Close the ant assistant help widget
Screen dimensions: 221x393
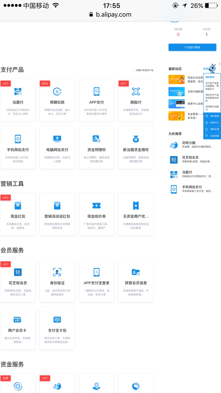219,64
